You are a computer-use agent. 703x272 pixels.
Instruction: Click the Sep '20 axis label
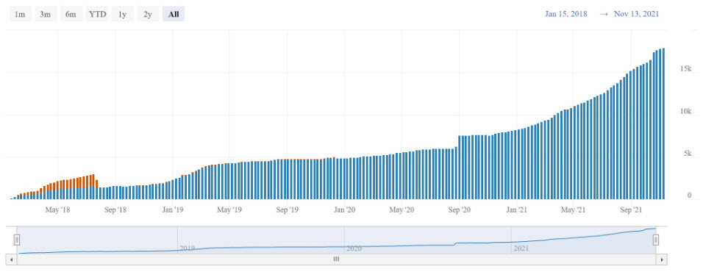pyautogui.click(x=459, y=210)
